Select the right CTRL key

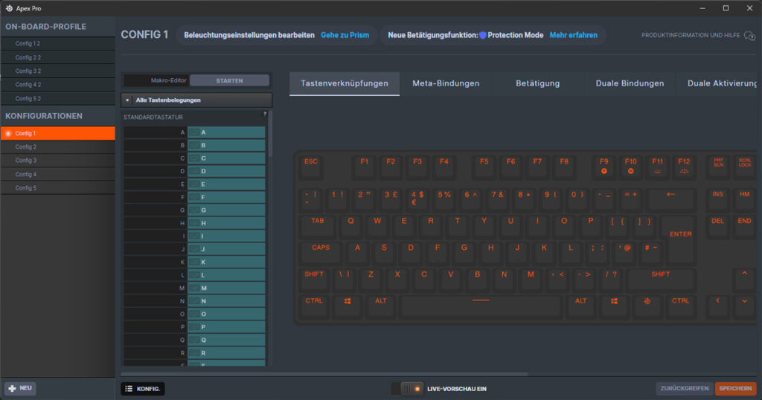(x=680, y=306)
